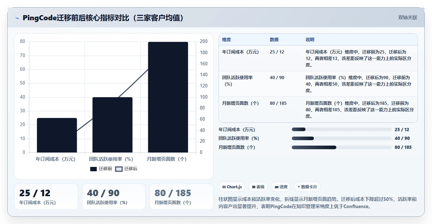Click the right axis tick label 200
The image size is (432, 224).
204,42
